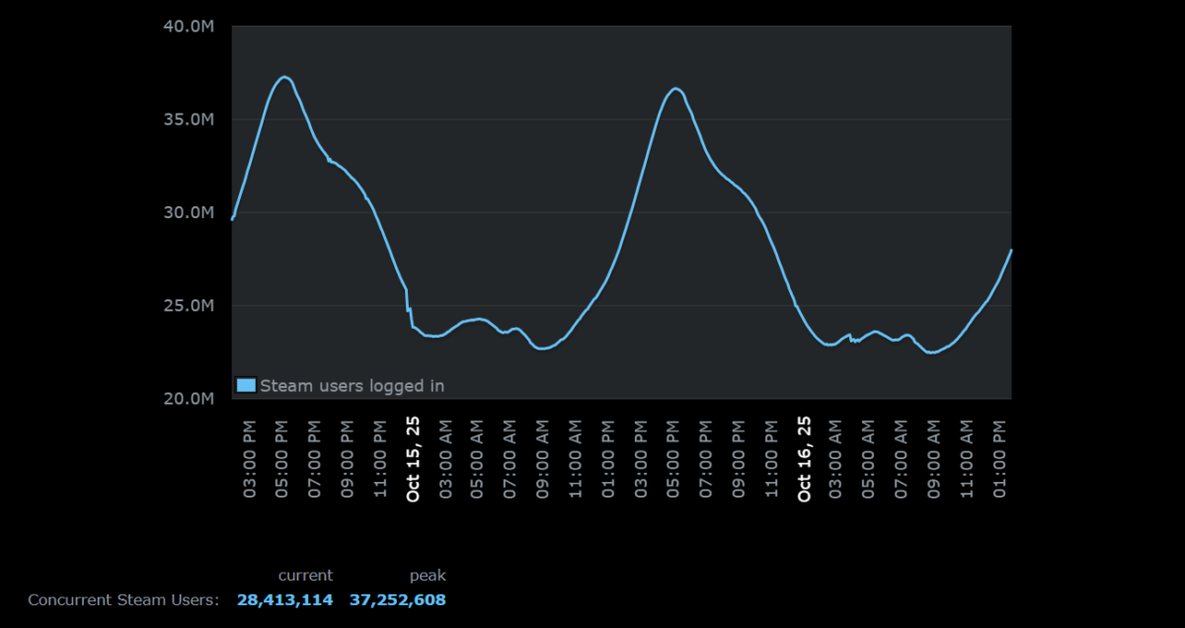Click the second peak near 36.5M
The height and width of the screenshot is (628, 1185).
point(674,89)
